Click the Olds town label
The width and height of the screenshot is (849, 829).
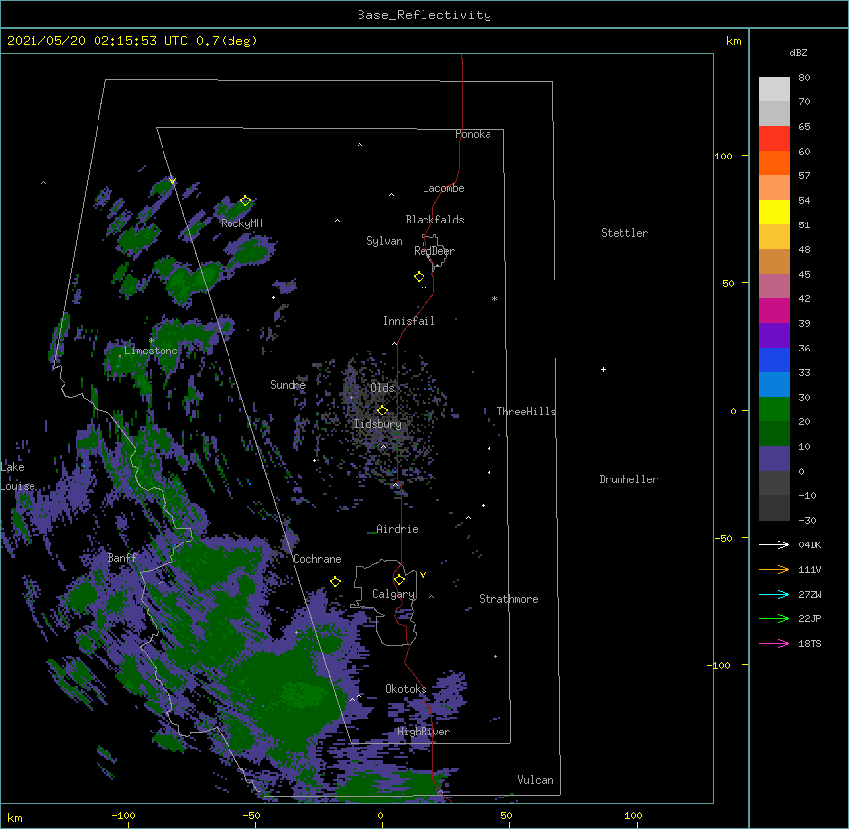pos(382,388)
